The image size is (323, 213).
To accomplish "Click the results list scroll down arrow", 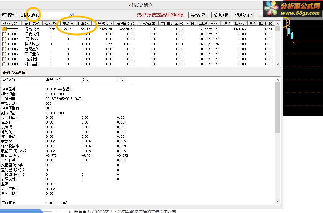I will coord(278,64).
